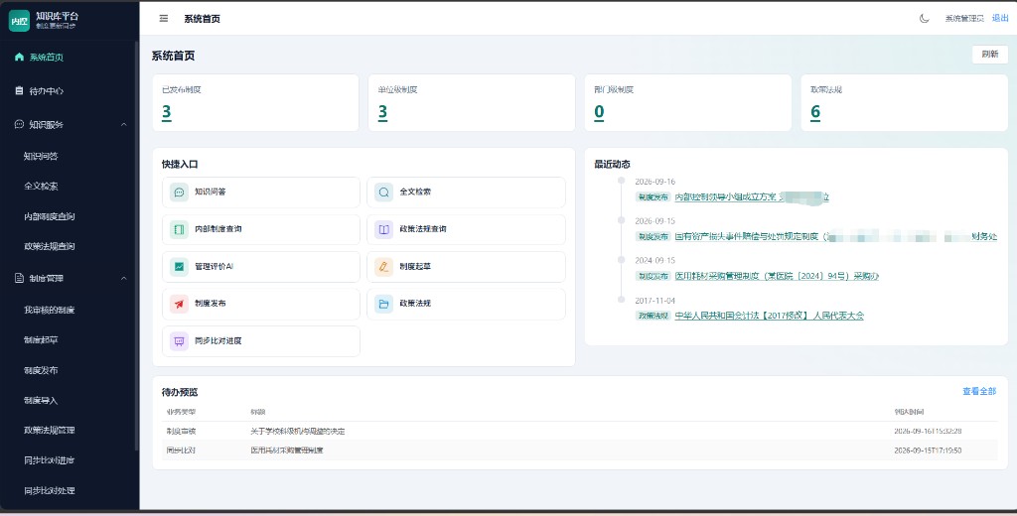Click the 内部制度查询 quick entry notebook icon

pyautogui.click(x=179, y=229)
